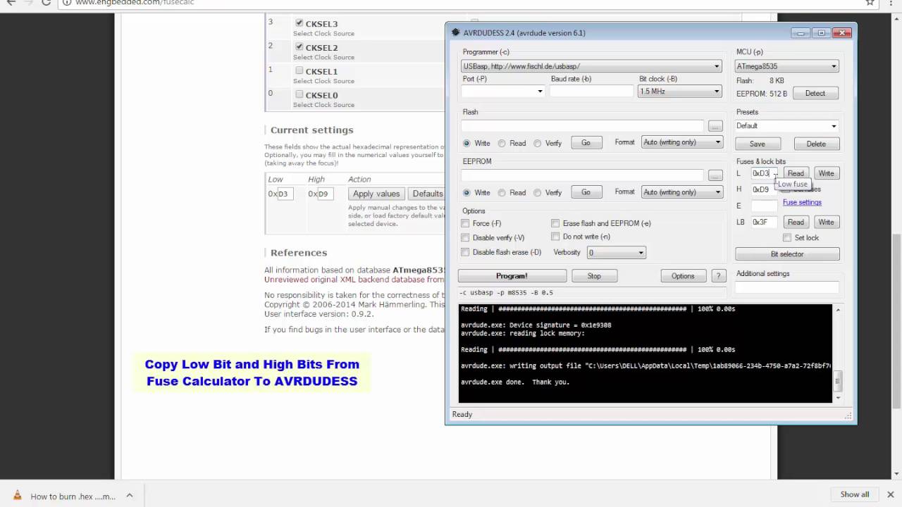902x507 pixels.
Task: Select the Flash Write radio button
Action: [467, 143]
